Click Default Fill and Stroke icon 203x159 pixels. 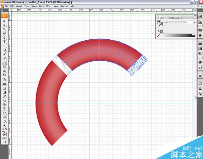(3, 129)
